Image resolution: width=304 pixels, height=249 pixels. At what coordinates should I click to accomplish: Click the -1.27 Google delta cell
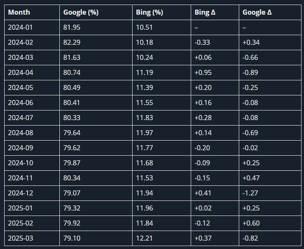click(270, 193)
